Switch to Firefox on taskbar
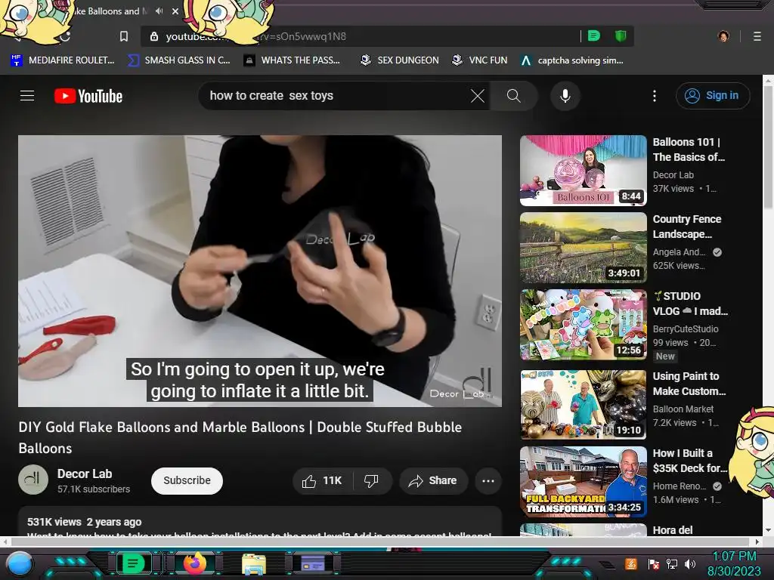 point(195,563)
